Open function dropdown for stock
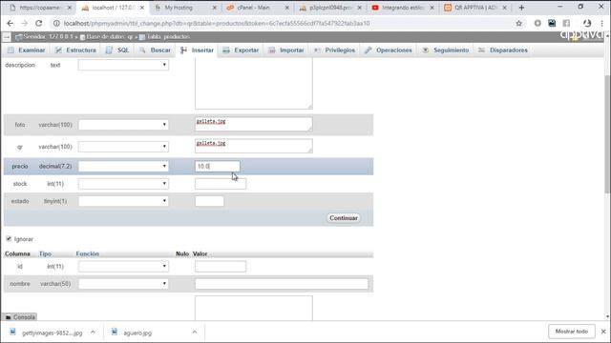 coord(123,184)
